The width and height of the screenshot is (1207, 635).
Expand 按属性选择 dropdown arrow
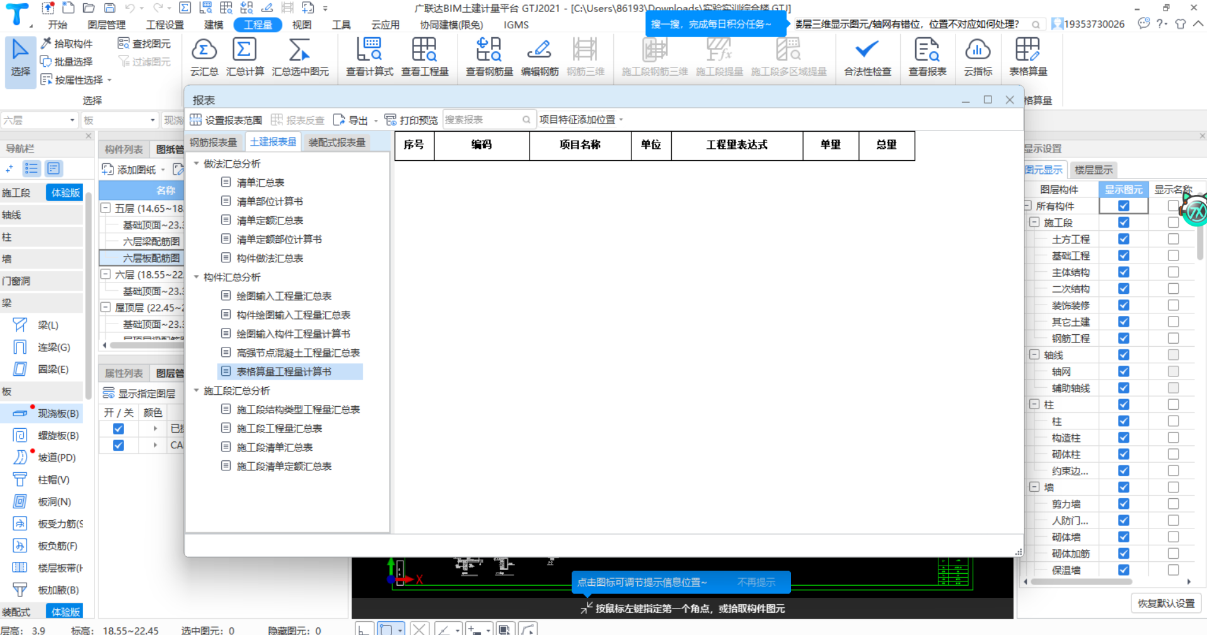110,80
